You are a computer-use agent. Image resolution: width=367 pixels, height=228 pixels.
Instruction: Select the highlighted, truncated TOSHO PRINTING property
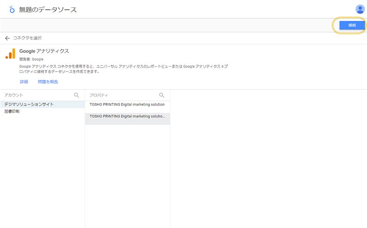(x=128, y=119)
